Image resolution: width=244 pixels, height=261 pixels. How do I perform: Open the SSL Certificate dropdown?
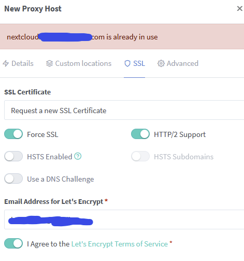point(124,110)
